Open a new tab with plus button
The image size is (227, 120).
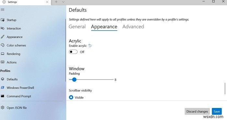[56, 2]
